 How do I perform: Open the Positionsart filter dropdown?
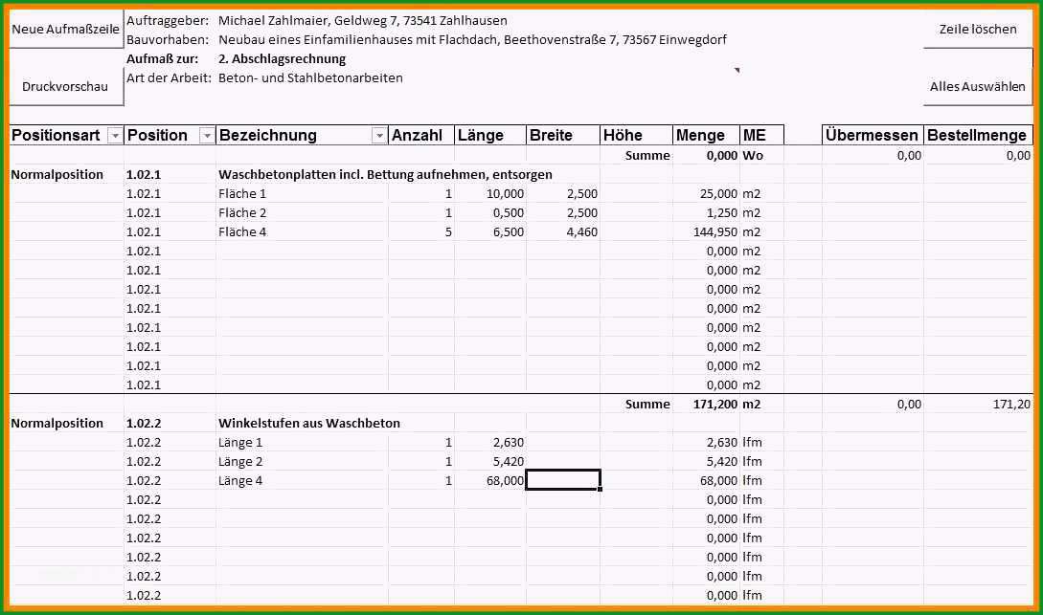coord(115,136)
